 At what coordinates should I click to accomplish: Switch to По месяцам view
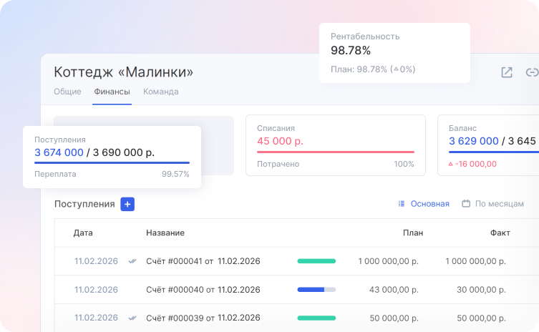coord(499,204)
